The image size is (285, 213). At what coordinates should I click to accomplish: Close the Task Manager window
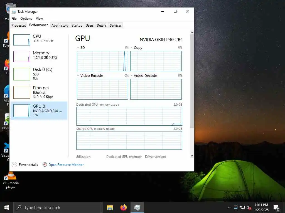[188, 11]
